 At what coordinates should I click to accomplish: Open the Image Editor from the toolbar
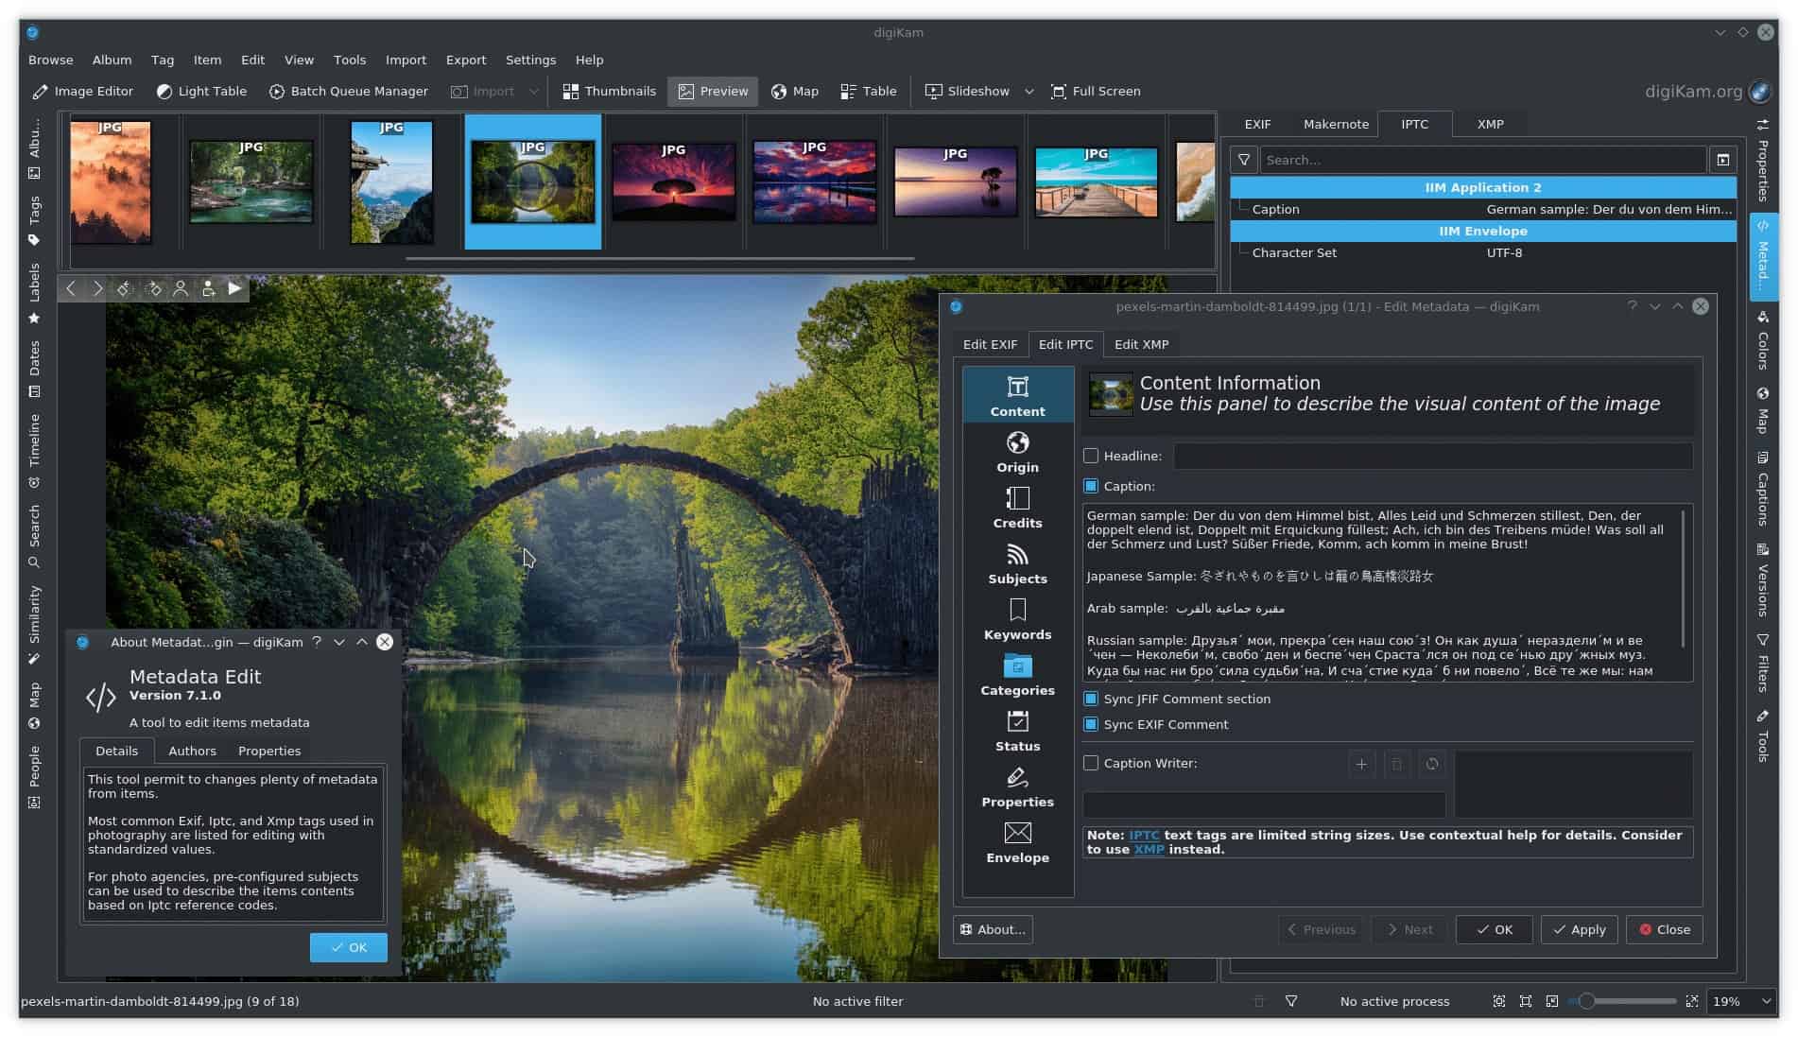click(82, 91)
